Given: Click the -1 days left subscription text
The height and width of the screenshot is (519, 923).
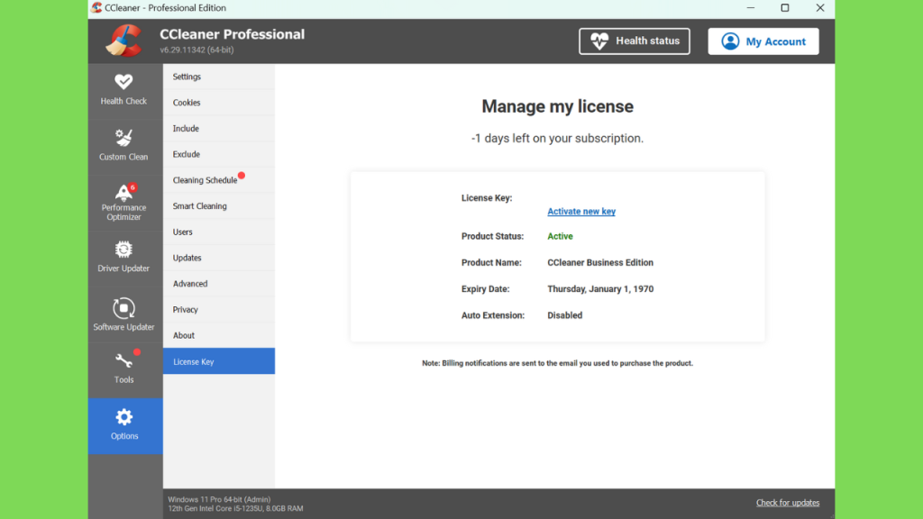Looking at the screenshot, I should click(557, 138).
